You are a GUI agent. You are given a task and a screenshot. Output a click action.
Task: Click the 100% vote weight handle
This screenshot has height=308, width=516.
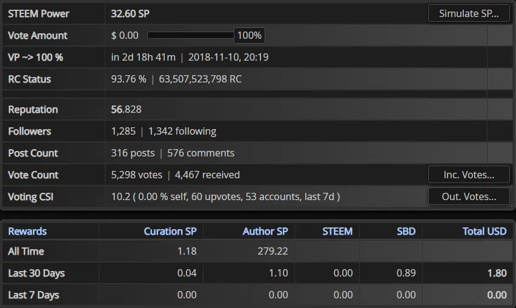(250, 35)
